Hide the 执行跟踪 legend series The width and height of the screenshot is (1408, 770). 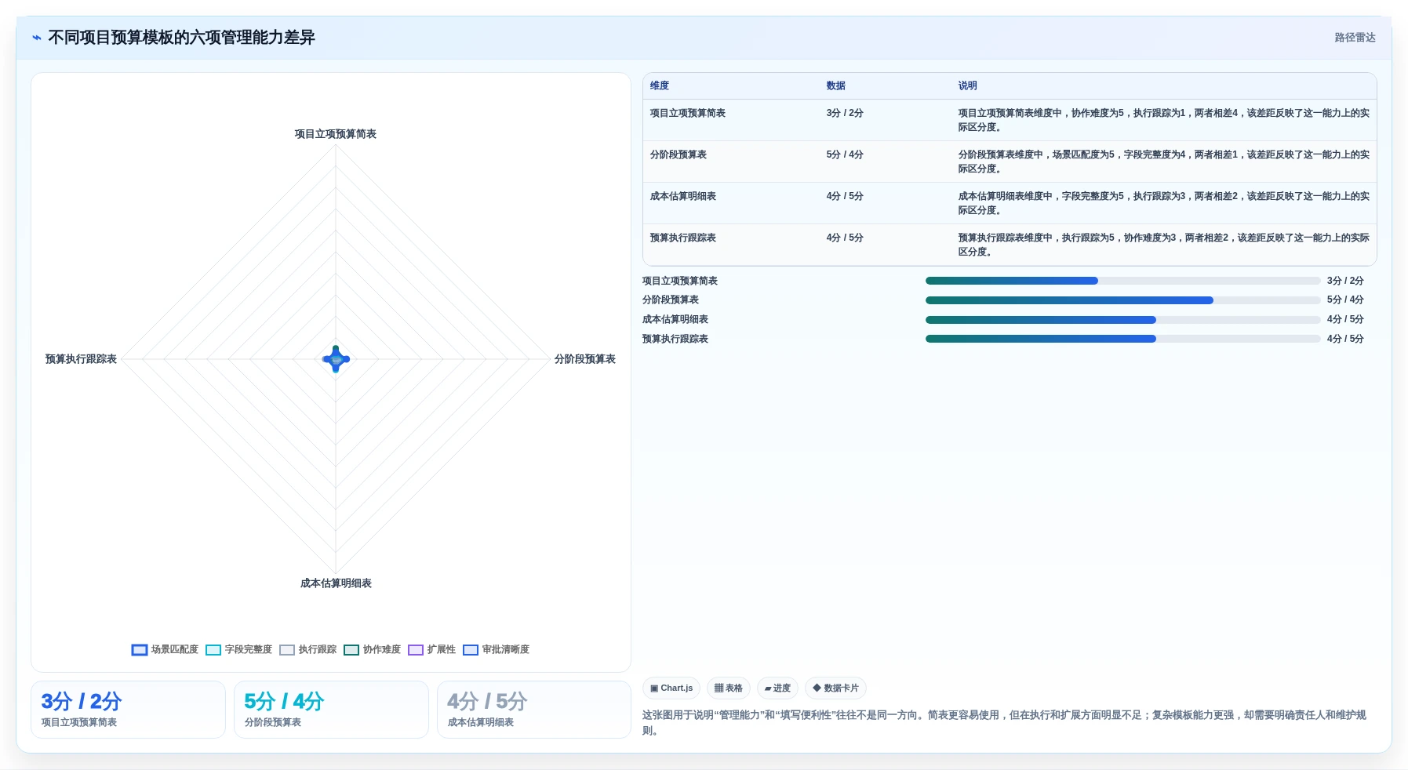tap(307, 649)
